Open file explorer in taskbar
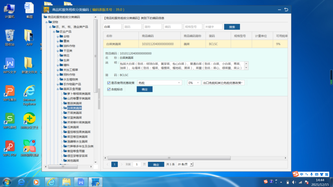This screenshot has height=187, width=333. coord(66,182)
